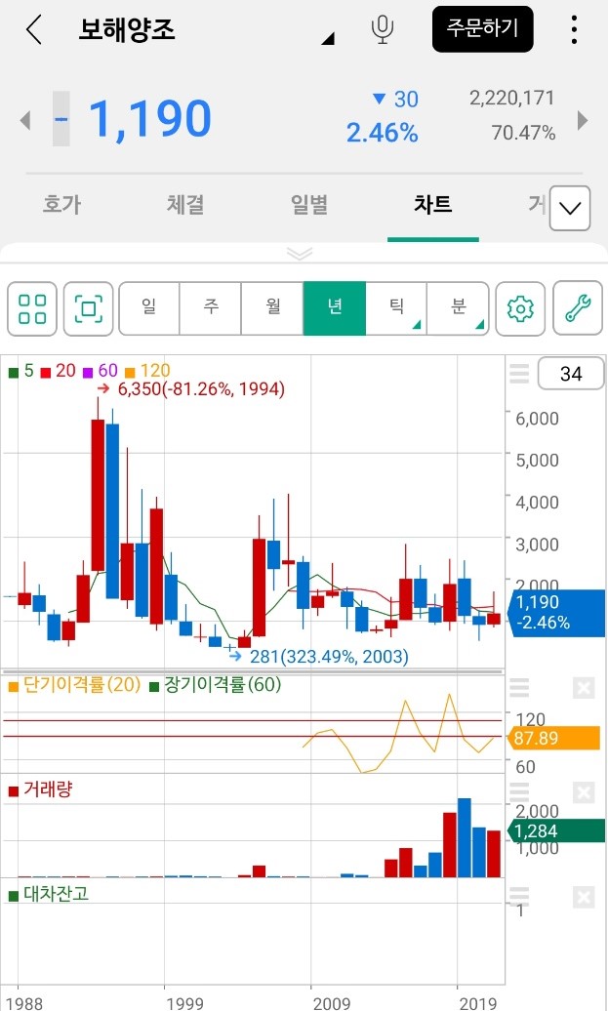The height and width of the screenshot is (1011, 608).
Task: Tap the green 1,284 volume tag
Action: pyautogui.click(x=554, y=831)
